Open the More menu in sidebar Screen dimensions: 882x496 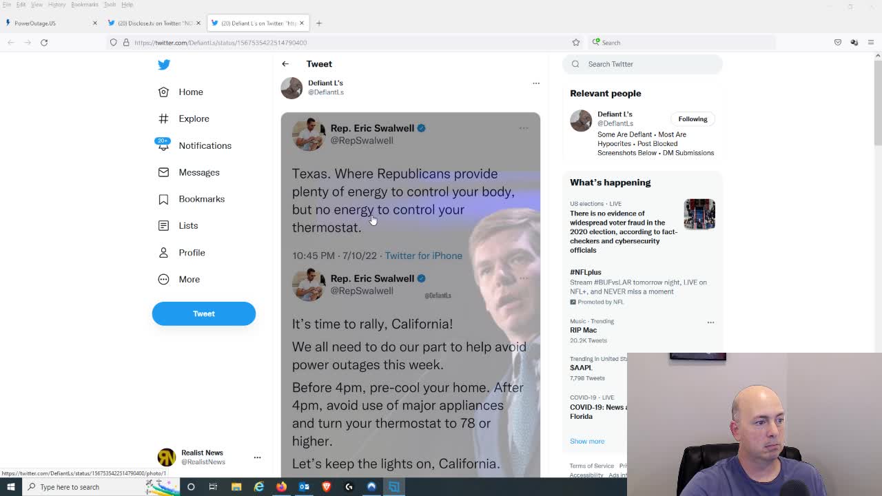pyautogui.click(x=179, y=279)
